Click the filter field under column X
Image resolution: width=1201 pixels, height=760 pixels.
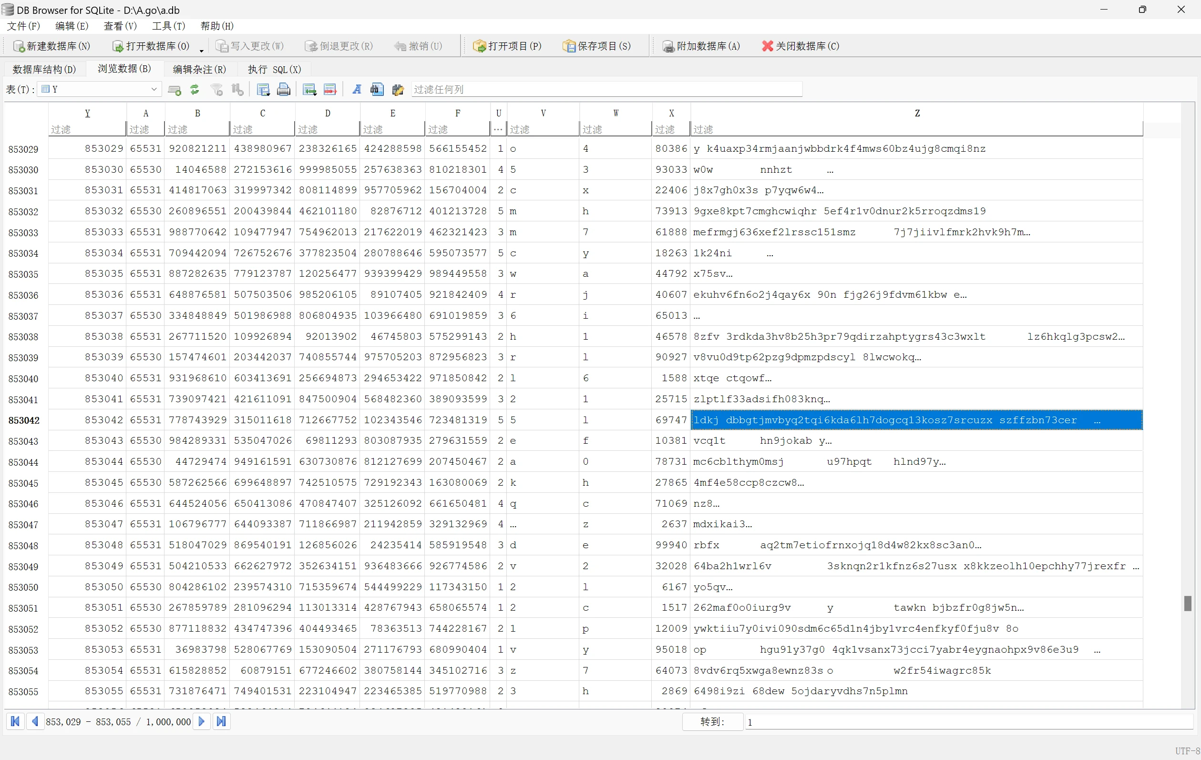click(x=671, y=129)
